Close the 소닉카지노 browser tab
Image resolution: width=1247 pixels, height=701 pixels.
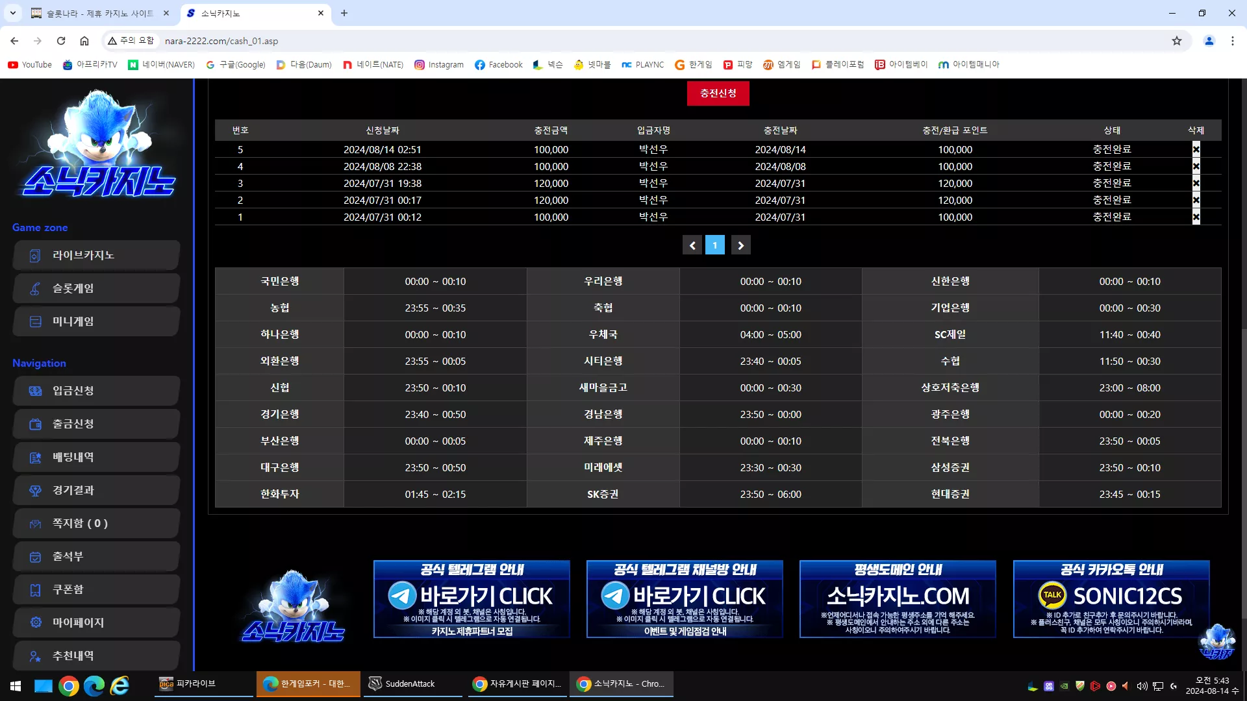pyautogui.click(x=321, y=13)
